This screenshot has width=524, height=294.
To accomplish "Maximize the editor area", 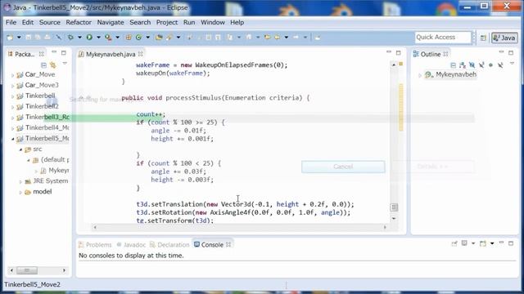I will click(399, 52).
